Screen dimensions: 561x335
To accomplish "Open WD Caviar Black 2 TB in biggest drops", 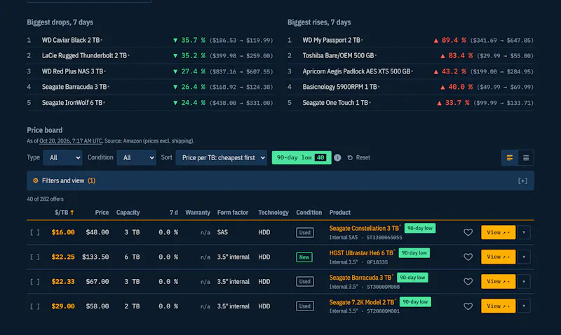I will tap(71, 41).
